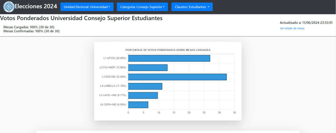Select the L2 FIU+INDP bar
Viewport: 336px width, 133px height.
coord(148,67)
